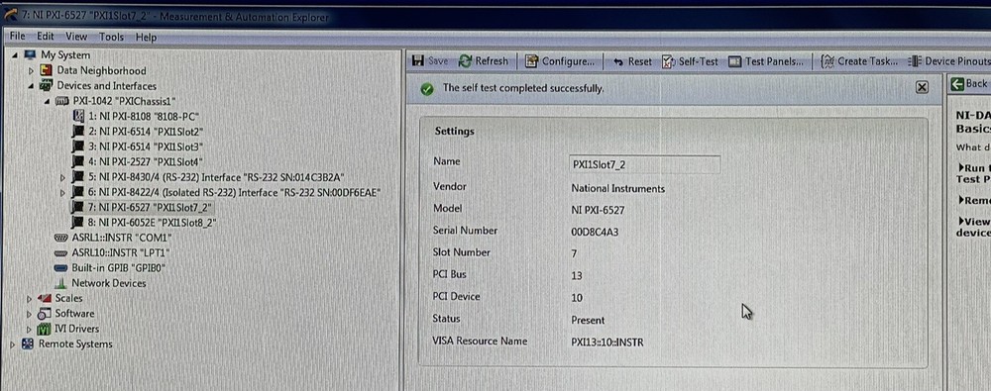Open the Tools menu

(112, 37)
